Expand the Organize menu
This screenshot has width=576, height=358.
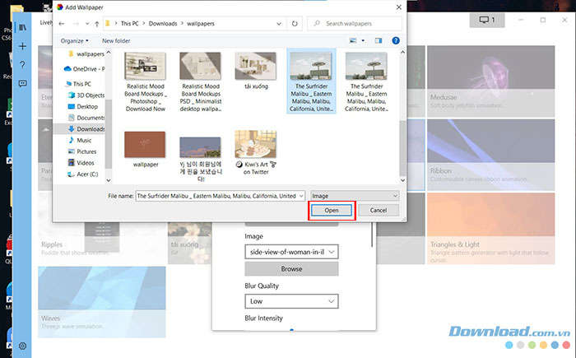75,40
